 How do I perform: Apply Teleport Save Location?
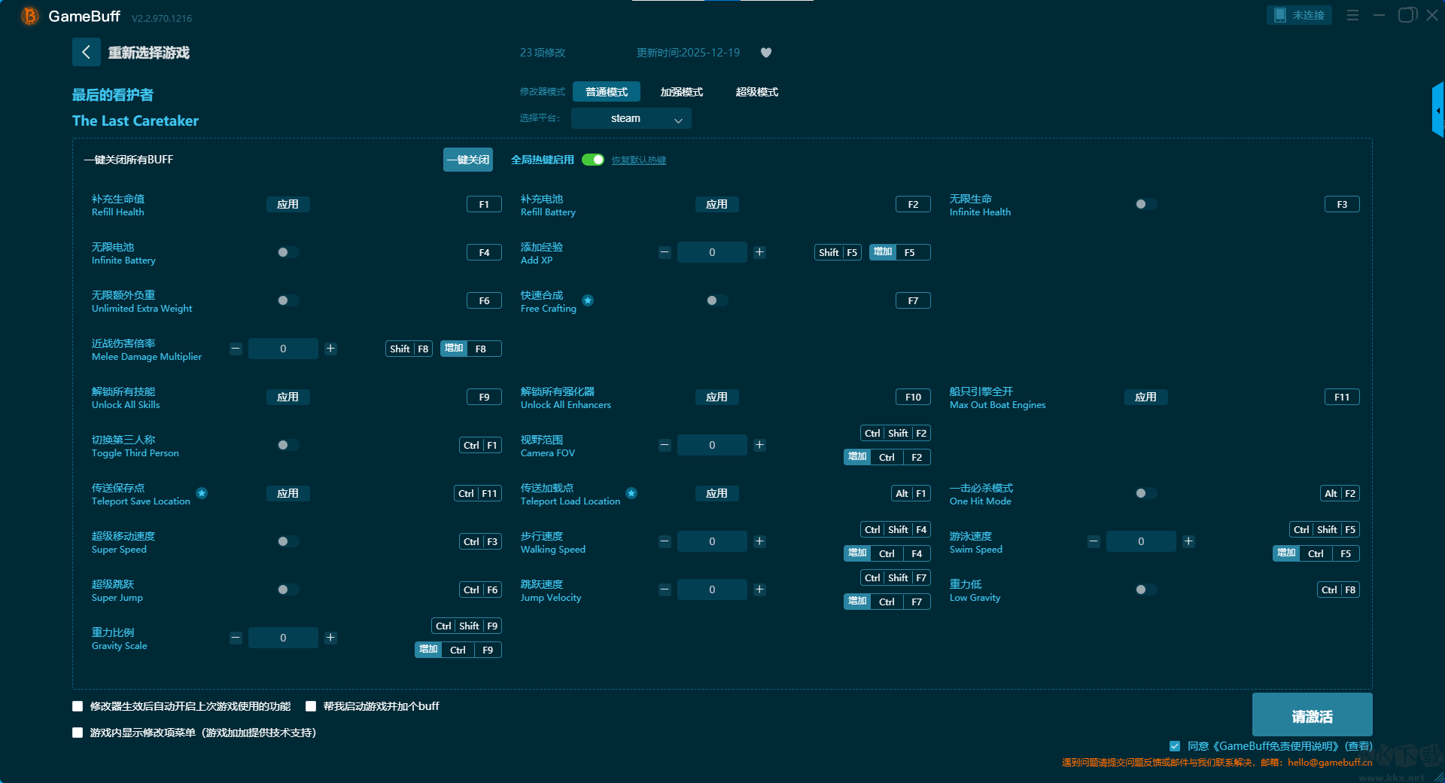click(x=287, y=493)
